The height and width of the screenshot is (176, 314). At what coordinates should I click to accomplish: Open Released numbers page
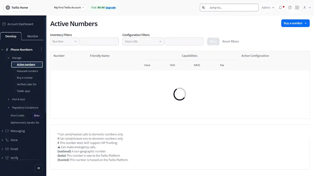(27, 71)
